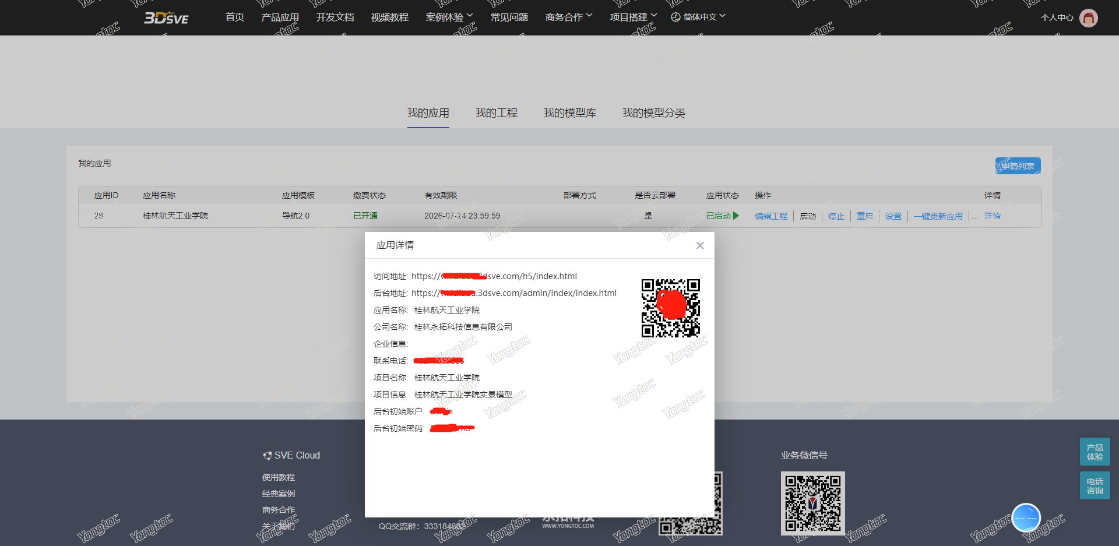This screenshot has height=546, width=1119.
Task: Click the 产品体验 floating button
Action: 1095,452
